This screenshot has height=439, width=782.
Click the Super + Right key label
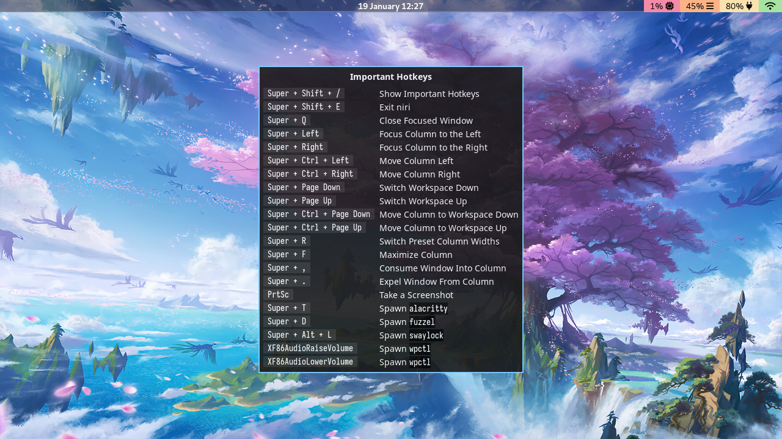[295, 147]
